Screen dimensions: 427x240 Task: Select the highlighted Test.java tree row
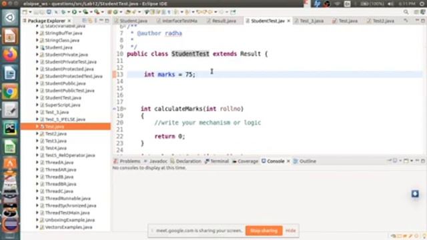click(x=65, y=127)
